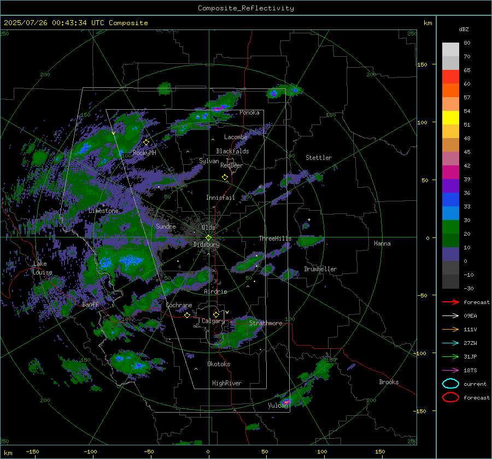
Task: Click the Limestone label
Action: 103,211
